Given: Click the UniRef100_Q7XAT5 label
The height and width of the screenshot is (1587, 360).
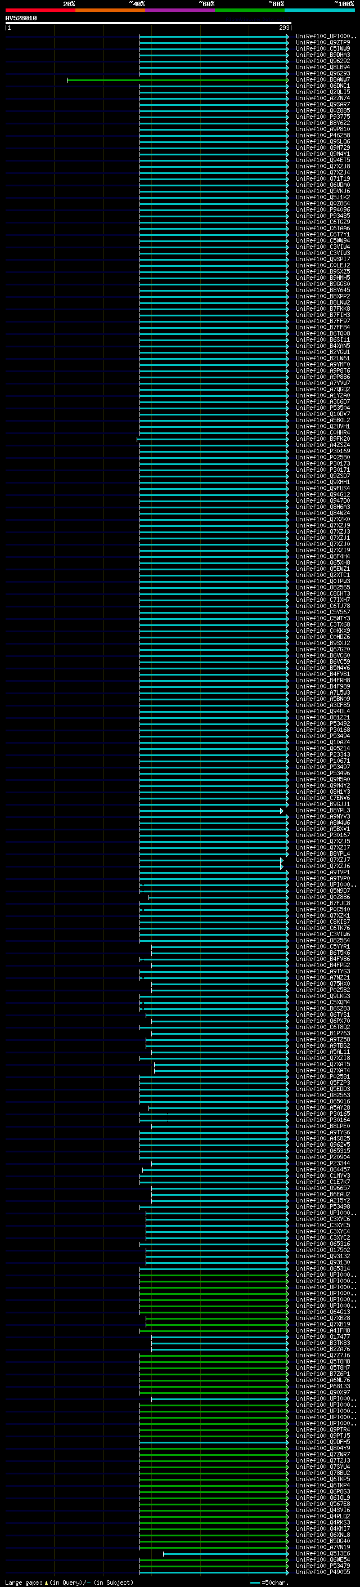Looking at the screenshot, I should click(x=323, y=1065).
